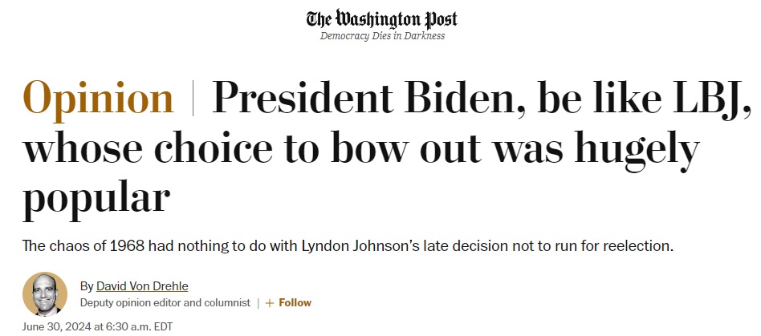Click the word popular in the headline
This screenshot has height=336, width=761.
(x=96, y=198)
